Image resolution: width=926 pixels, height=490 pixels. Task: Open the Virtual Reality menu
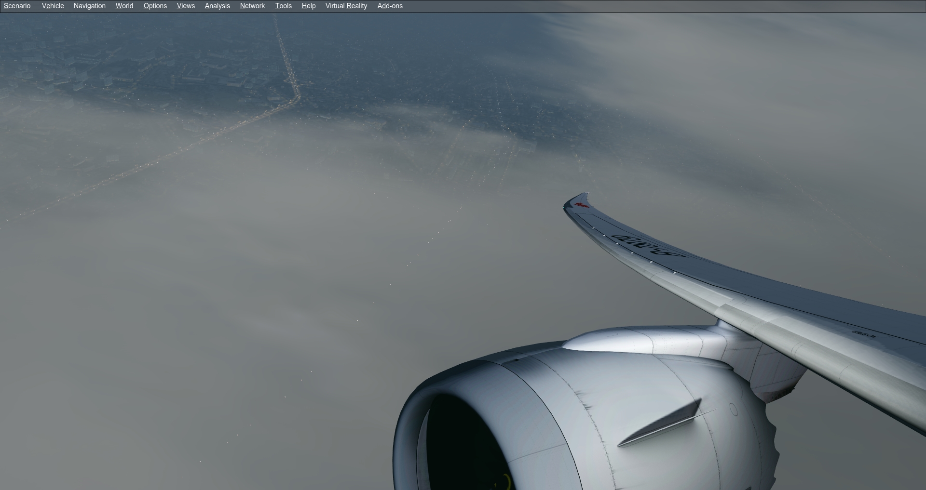pyautogui.click(x=346, y=6)
